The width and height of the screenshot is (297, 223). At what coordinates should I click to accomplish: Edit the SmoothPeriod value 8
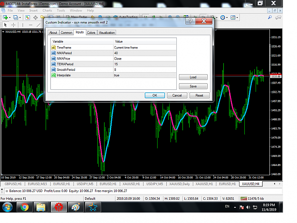(145, 70)
